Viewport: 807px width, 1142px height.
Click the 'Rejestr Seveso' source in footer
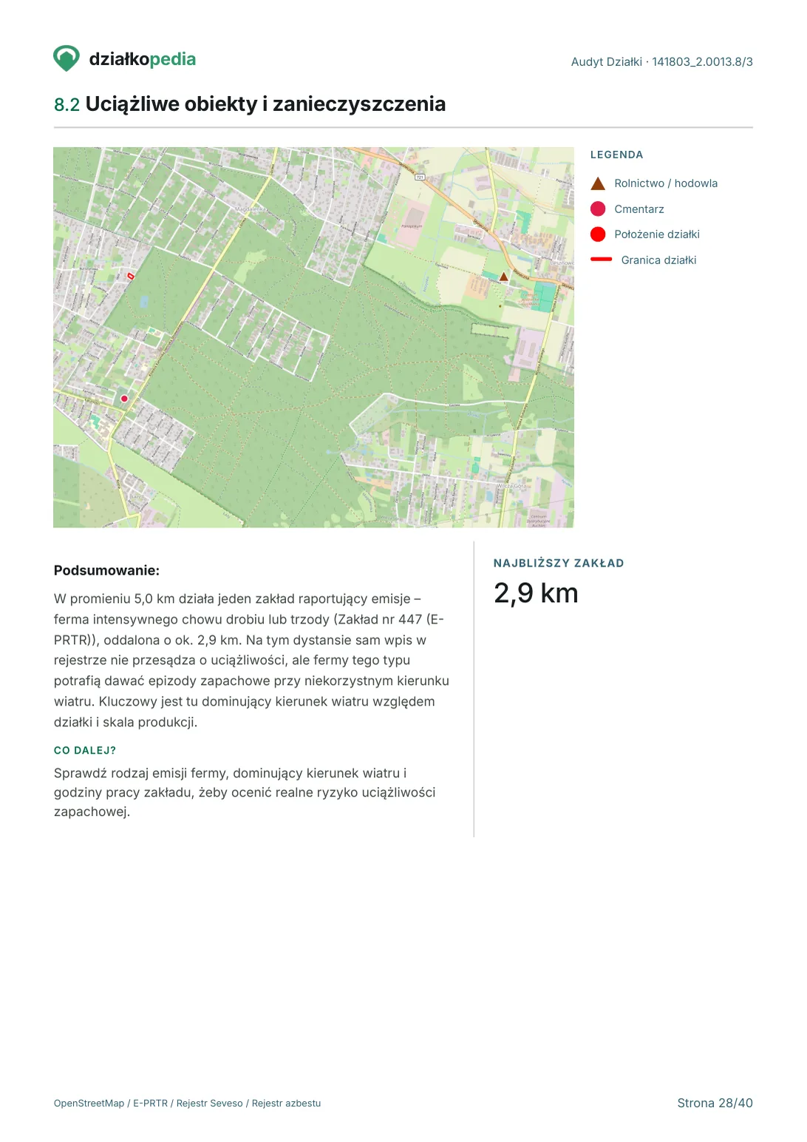[209, 1104]
